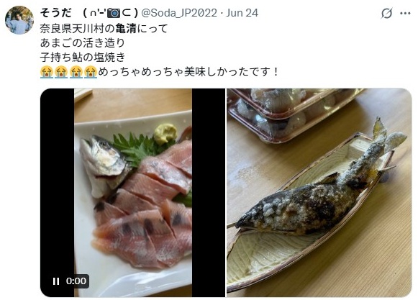The image size is (418, 300).
Task: Open the そうだ display name link
Action: pyautogui.click(x=55, y=13)
